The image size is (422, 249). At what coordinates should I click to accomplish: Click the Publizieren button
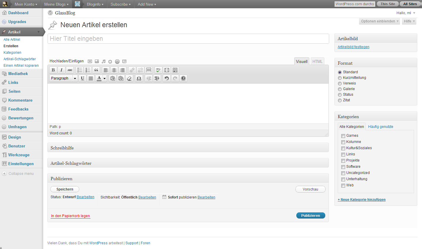pos(311,216)
